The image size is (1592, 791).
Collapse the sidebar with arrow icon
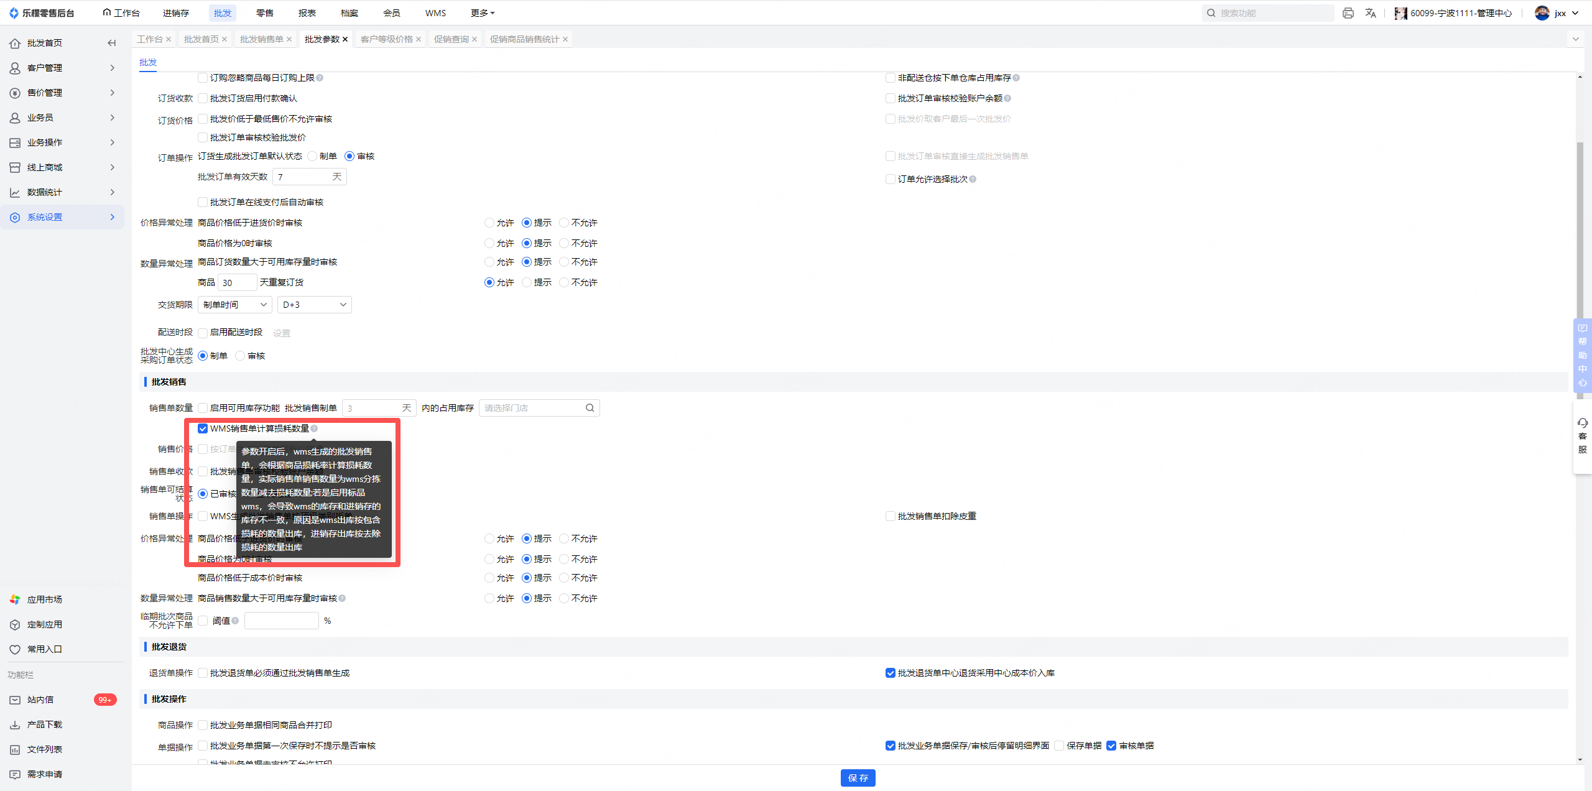point(112,43)
